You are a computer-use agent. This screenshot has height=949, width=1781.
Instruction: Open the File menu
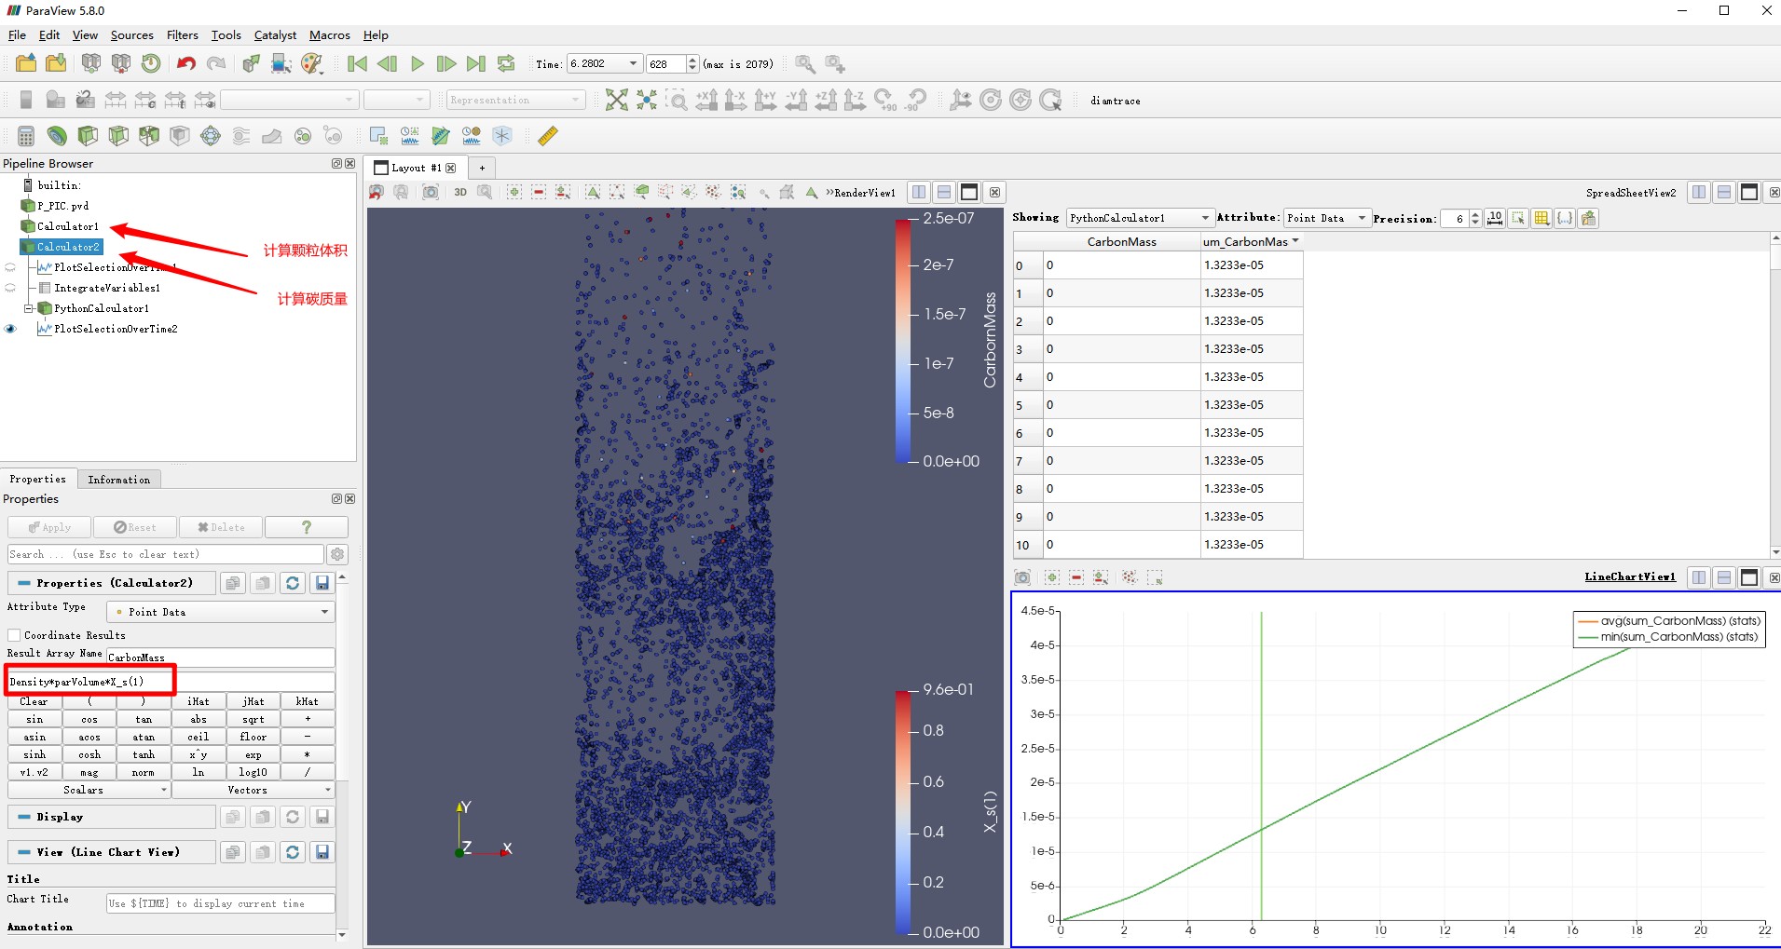coord(17,35)
